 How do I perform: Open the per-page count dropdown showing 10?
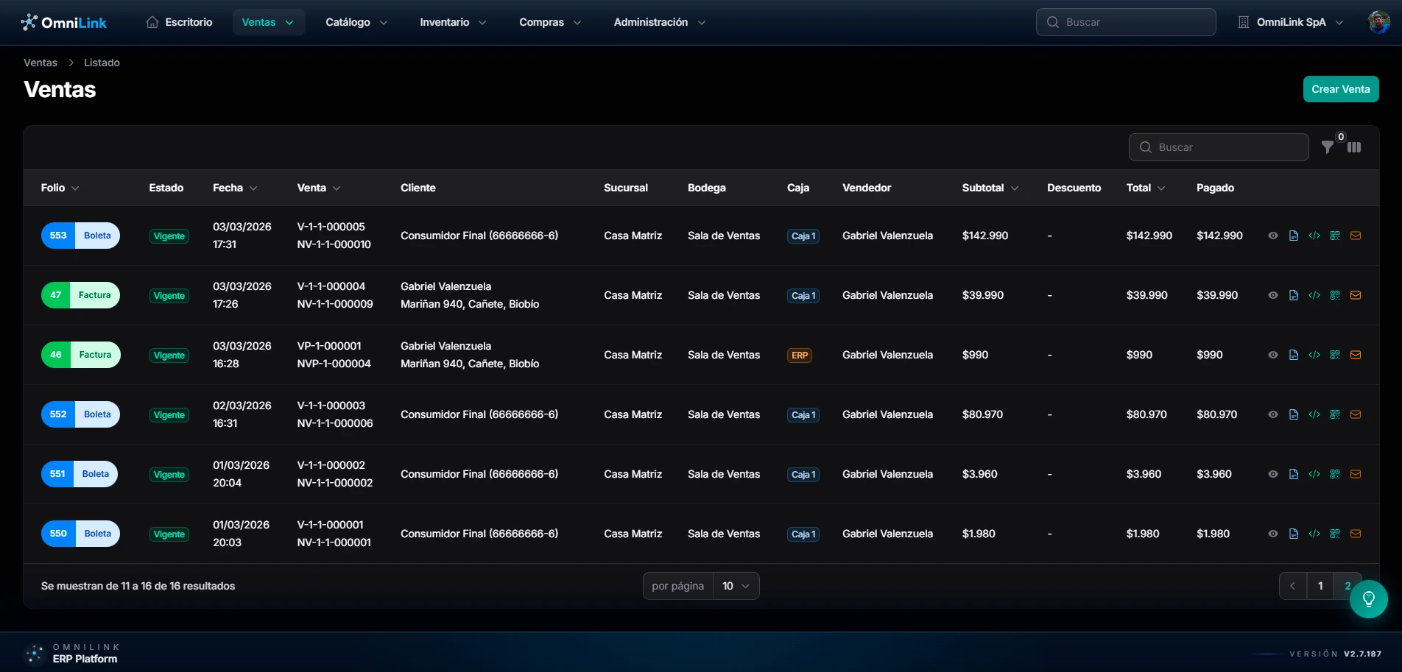(x=736, y=586)
